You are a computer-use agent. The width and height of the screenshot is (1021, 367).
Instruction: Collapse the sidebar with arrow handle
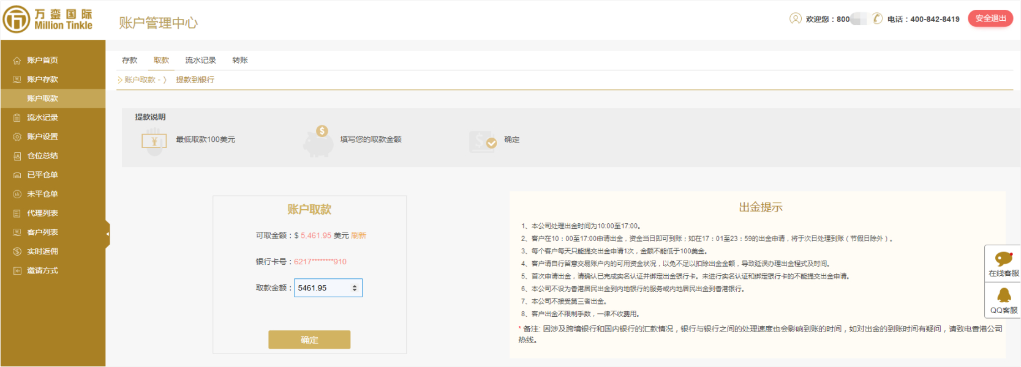108,234
